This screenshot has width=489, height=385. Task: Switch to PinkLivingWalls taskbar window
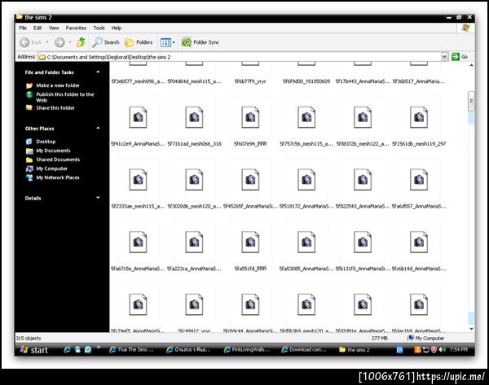coord(247,350)
